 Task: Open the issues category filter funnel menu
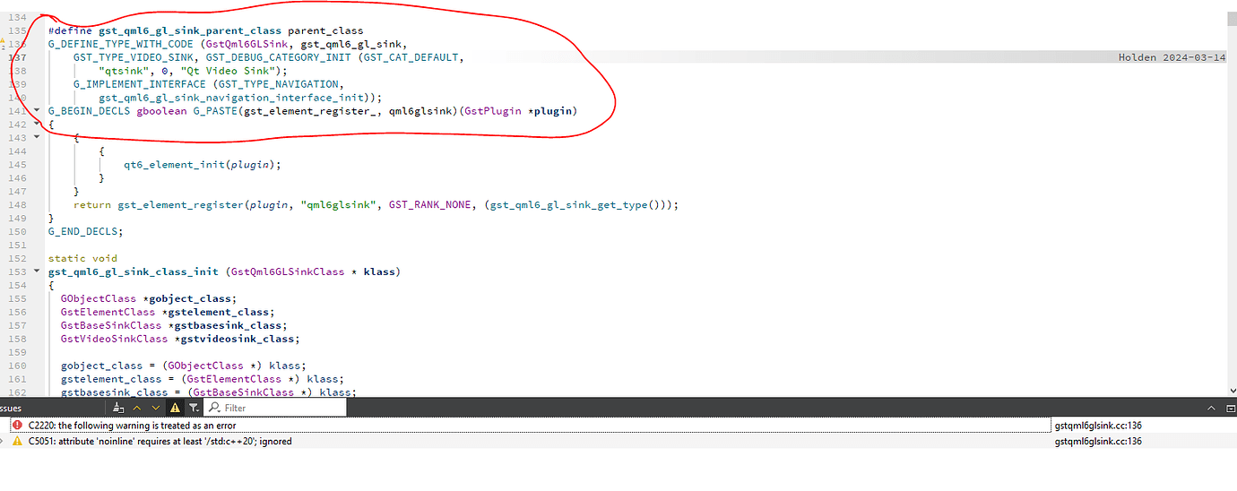(x=194, y=408)
